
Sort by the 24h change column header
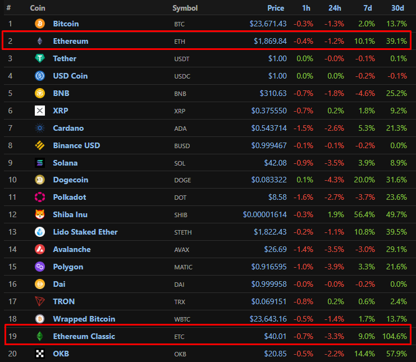pos(336,8)
